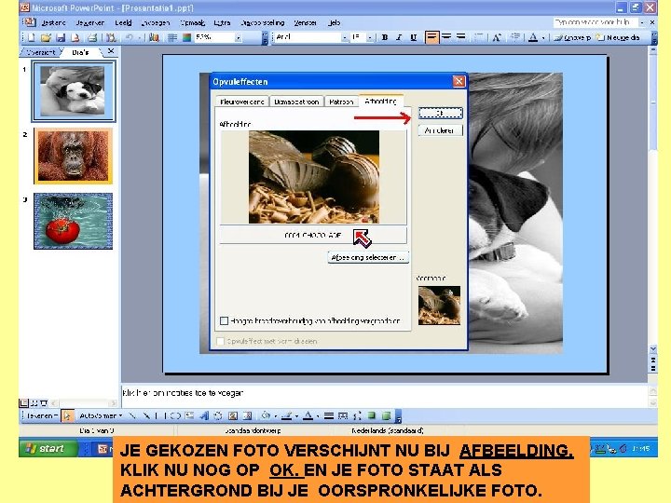Open the line color dropdown arrow
The height and width of the screenshot is (503, 671).
(x=296, y=415)
